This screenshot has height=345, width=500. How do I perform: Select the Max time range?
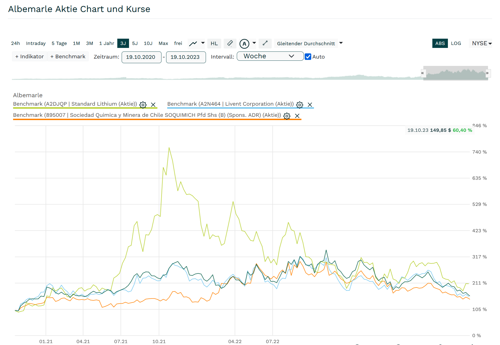(163, 43)
